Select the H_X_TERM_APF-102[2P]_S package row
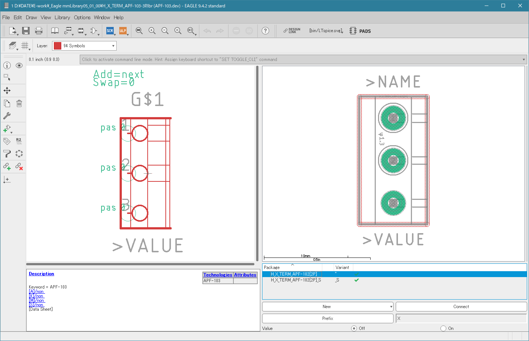 [x=394, y=280]
